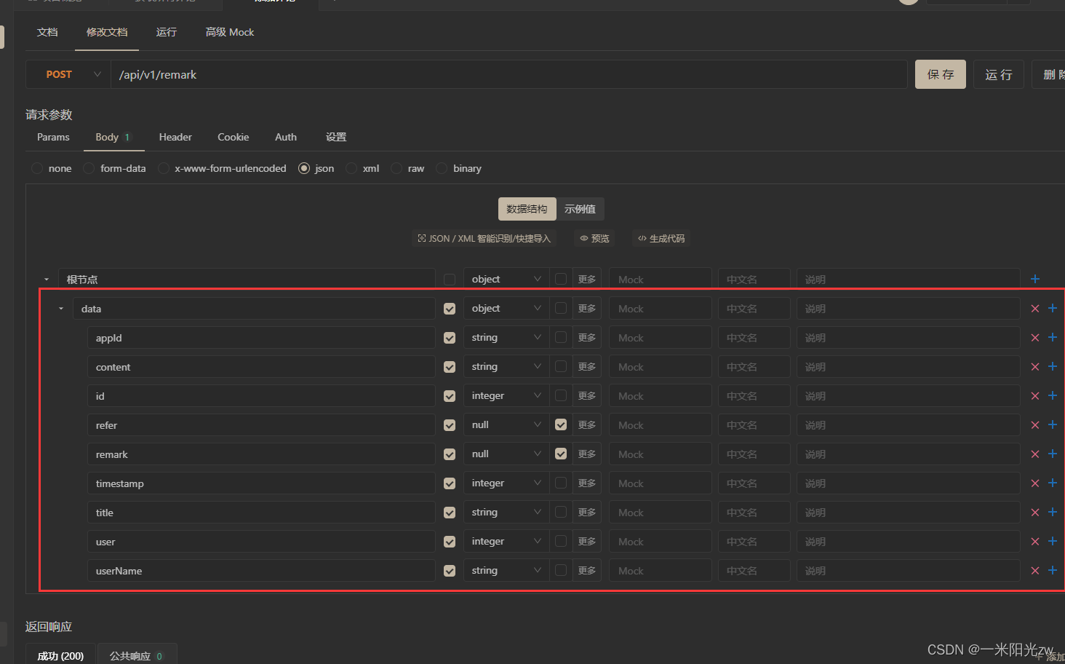Delete the title field row
The image size is (1065, 664).
click(1035, 513)
